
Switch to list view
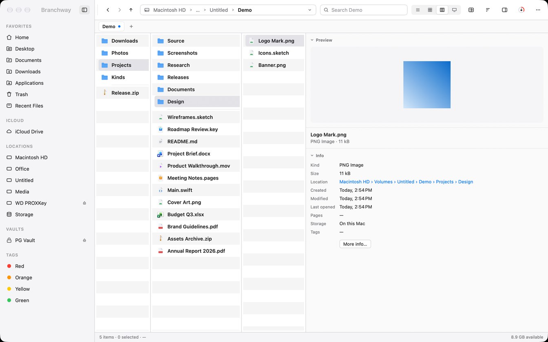tap(418, 10)
